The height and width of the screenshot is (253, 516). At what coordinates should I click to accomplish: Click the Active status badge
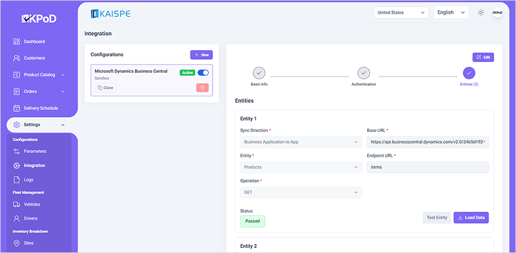tap(188, 73)
